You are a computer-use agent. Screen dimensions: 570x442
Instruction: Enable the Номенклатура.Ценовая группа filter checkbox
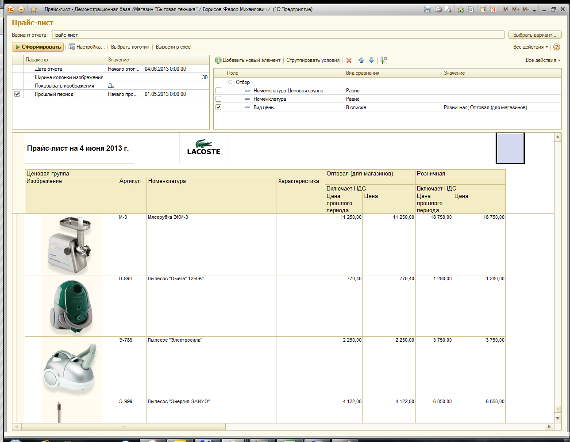click(x=218, y=91)
